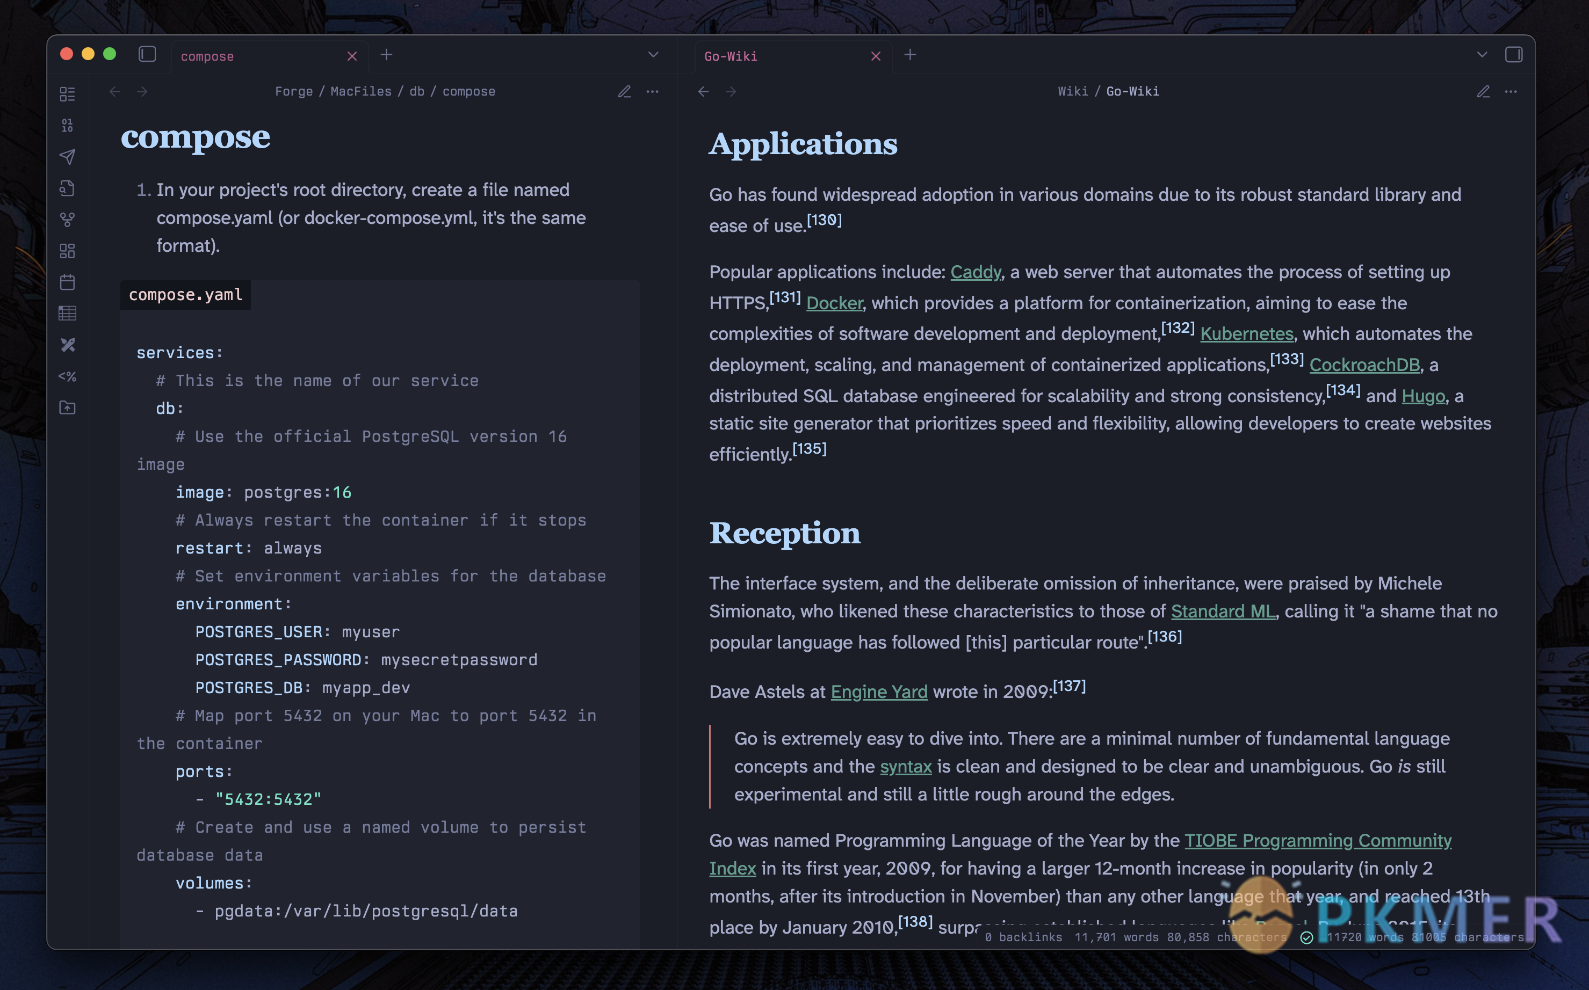Click the file search ribbon icon
Image resolution: width=1589 pixels, height=990 pixels.
pos(68,188)
